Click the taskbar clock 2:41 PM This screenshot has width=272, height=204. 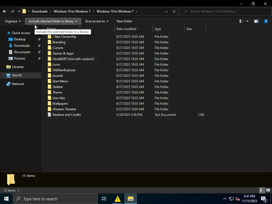[x=249, y=196]
